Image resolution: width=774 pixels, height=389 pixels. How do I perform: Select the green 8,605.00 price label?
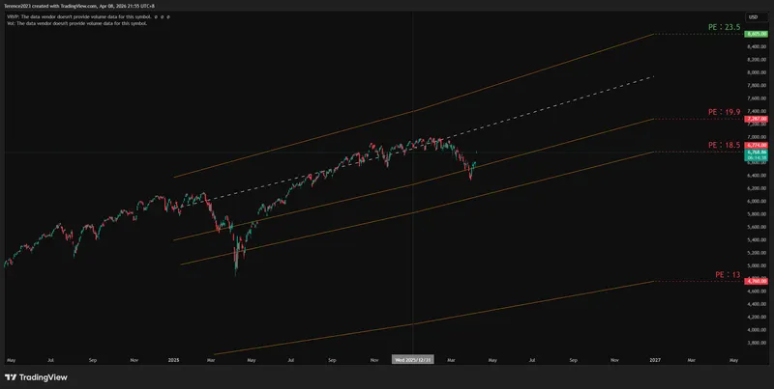pyautogui.click(x=757, y=34)
